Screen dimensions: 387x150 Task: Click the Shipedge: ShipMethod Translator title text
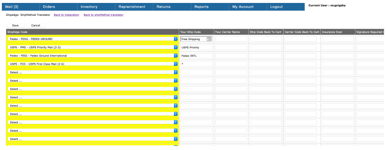click(x=28, y=15)
